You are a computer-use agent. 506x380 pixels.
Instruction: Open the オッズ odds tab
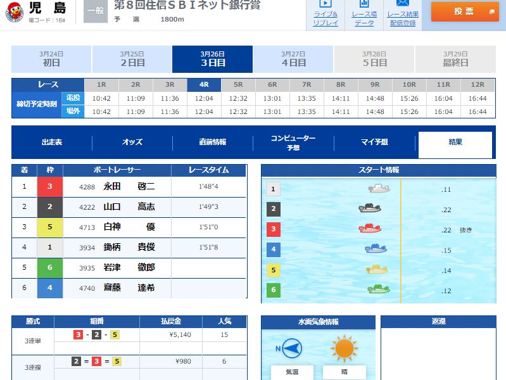pyautogui.click(x=132, y=142)
